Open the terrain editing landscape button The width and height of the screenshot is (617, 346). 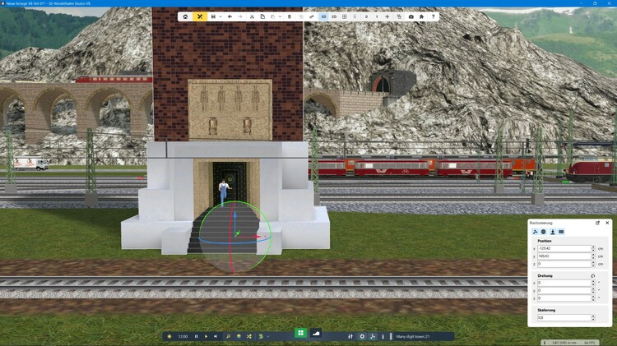(x=316, y=334)
